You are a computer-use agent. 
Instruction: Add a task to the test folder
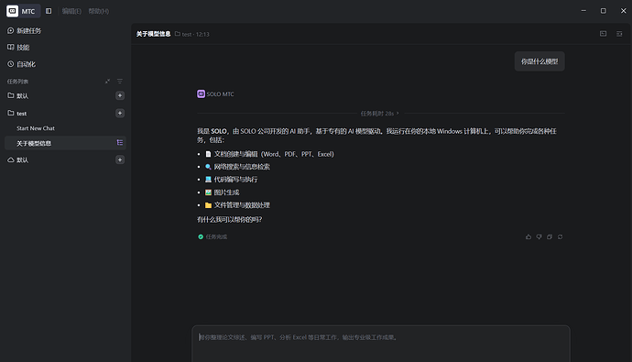click(120, 114)
